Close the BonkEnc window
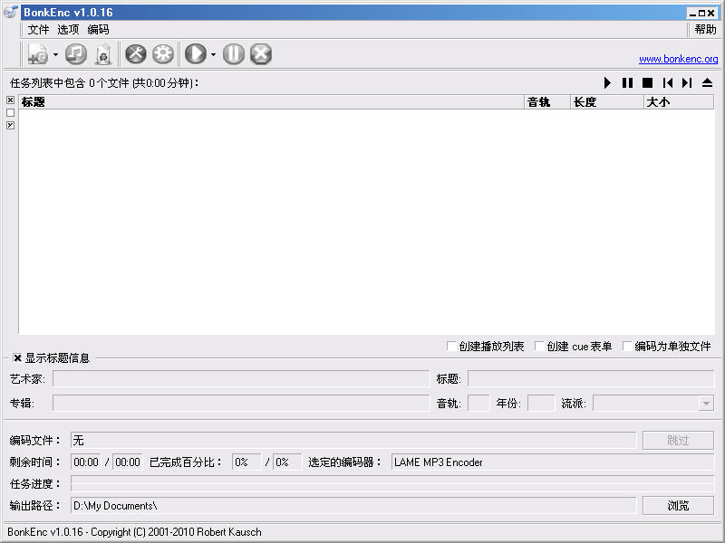 pyautogui.click(x=711, y=14)
